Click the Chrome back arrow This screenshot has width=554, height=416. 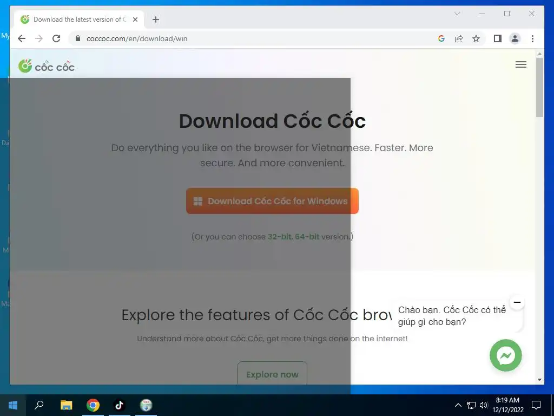point(22,38)
